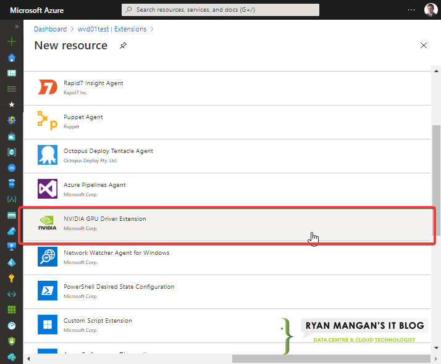
Task: Select Network Watcher Agent for Windows
Action: (x=227, y=258)
